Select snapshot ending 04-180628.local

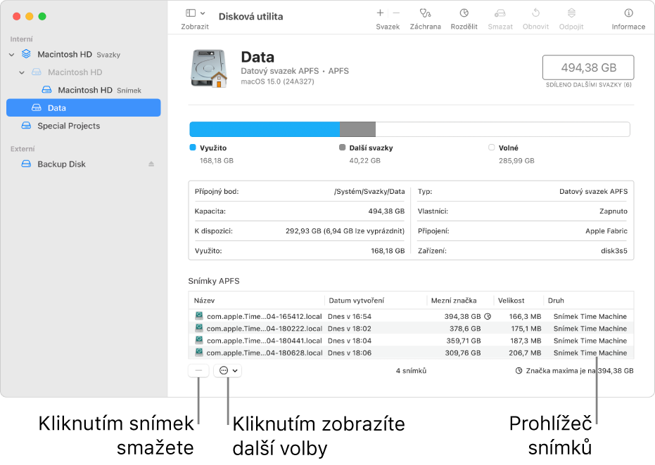click(411, 353)
